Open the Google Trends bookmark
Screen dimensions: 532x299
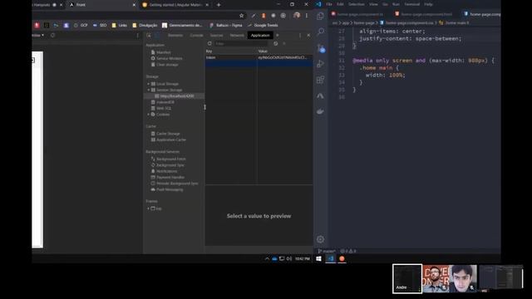pos(263,25)
